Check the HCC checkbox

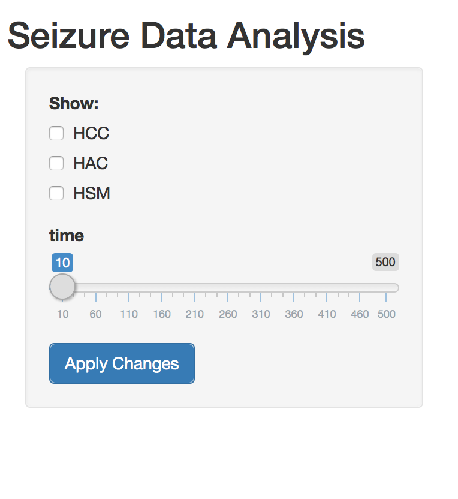click(x=56, y=133)
